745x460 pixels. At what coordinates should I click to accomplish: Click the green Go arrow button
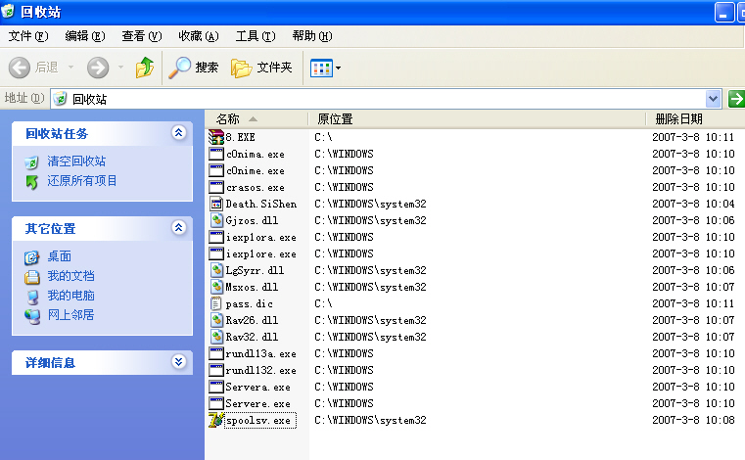click(736, 99)
